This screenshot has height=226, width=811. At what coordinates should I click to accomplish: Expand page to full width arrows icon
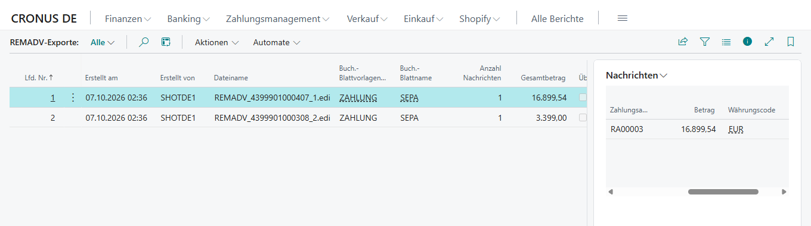point(769,42)
